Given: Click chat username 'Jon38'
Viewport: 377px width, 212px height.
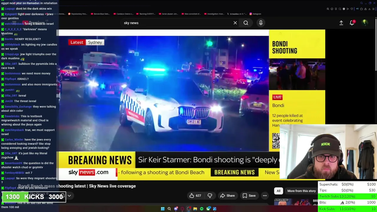Looking at the screenshot, I should (9, 101).
